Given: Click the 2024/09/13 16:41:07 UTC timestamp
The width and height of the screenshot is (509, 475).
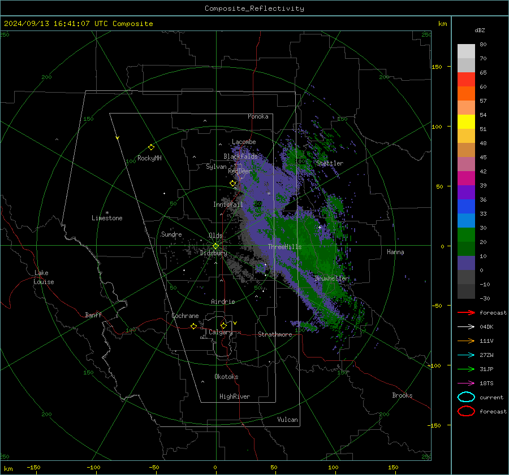Looking at the screenshot, I should pyautogui.click(x=78, y=24).
